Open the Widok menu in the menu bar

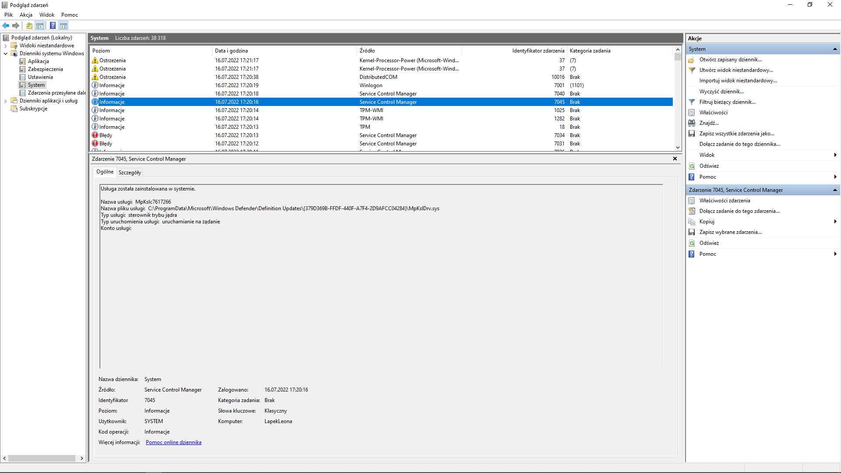click(47, 15)
